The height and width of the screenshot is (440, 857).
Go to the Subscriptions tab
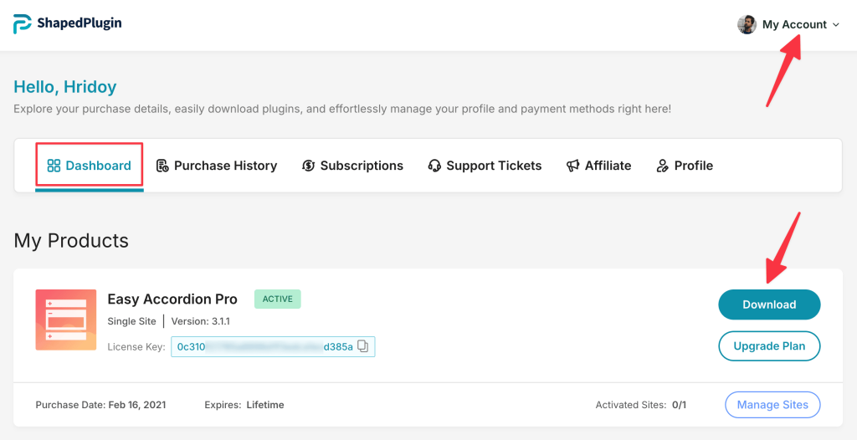pyautogui.click(x=352, y=166)
